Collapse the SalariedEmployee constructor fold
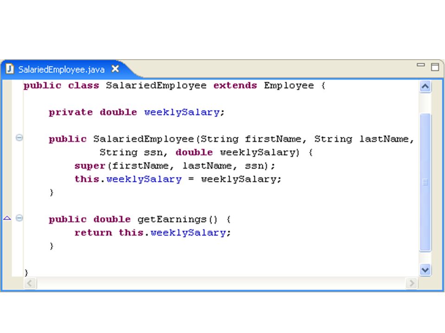 click(x=19, y=138)
